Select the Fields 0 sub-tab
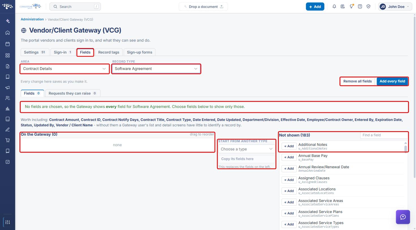This screenshot has height=230, width=416. click(32, 93)
